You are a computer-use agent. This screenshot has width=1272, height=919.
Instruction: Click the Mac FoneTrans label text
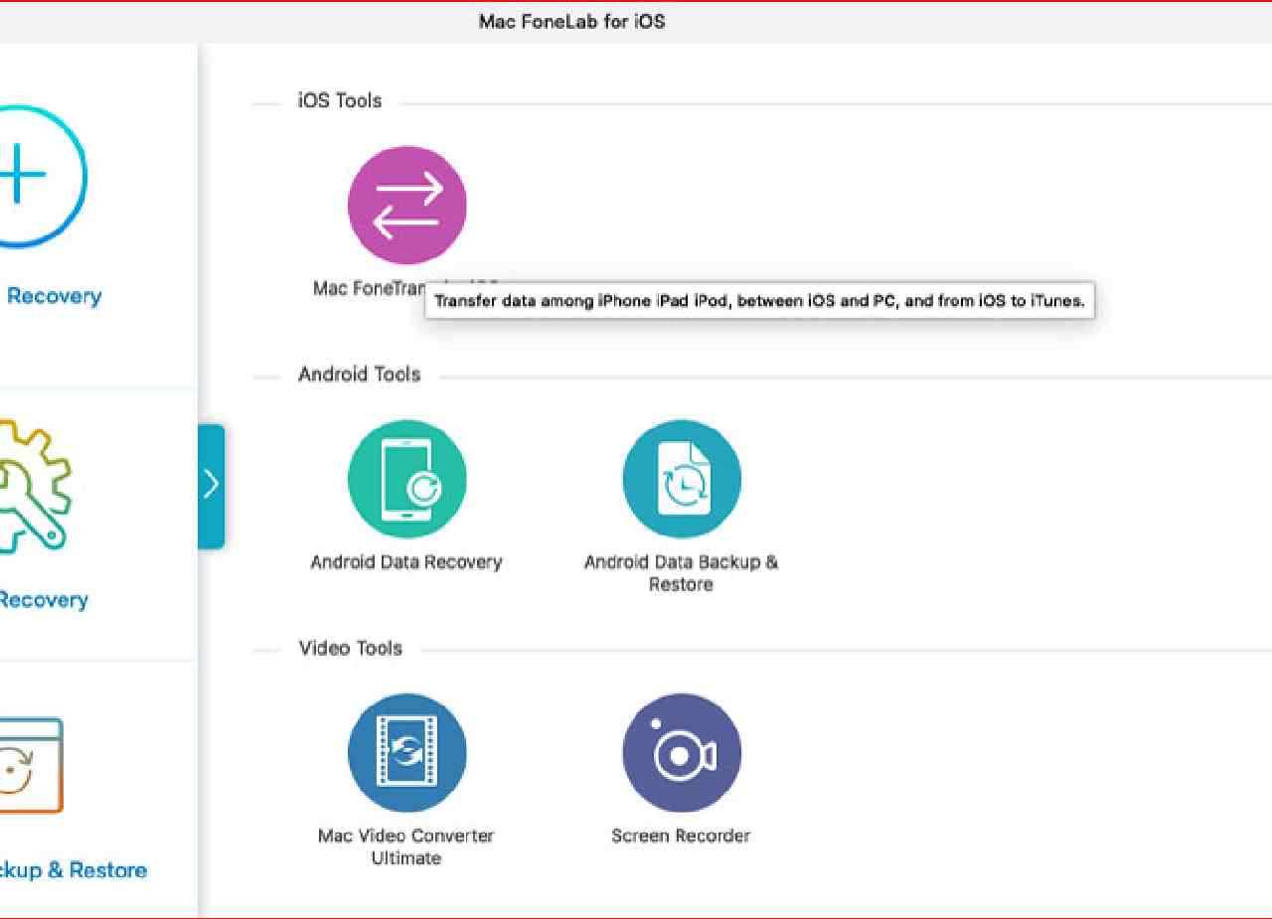[x=368, y=288]
